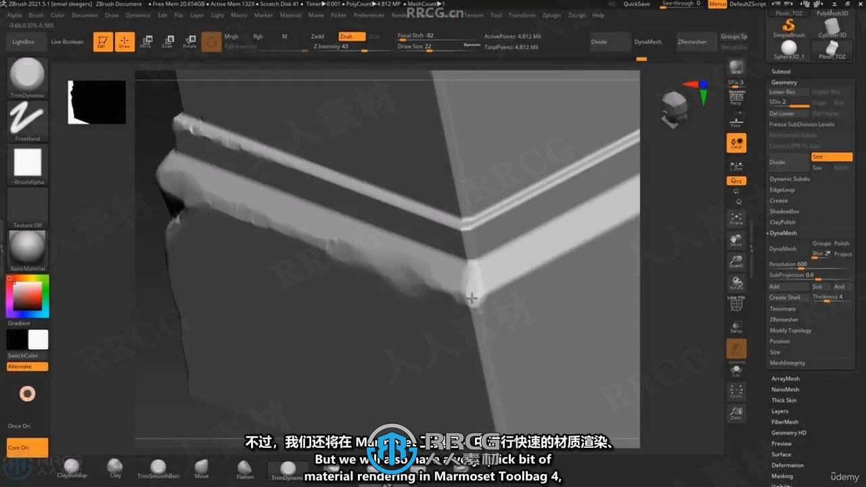Toggle Mrgb painting mode
This screenshot has width=866, height=487.
pos(231,37)
